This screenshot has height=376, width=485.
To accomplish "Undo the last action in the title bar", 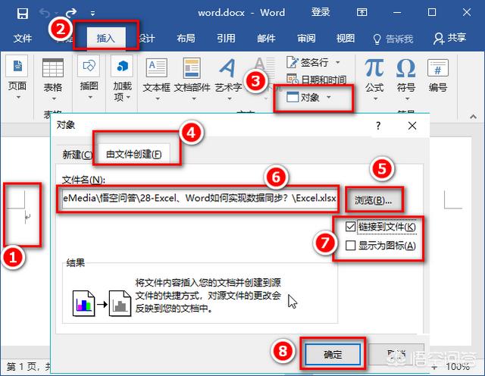I will point(45,13).
